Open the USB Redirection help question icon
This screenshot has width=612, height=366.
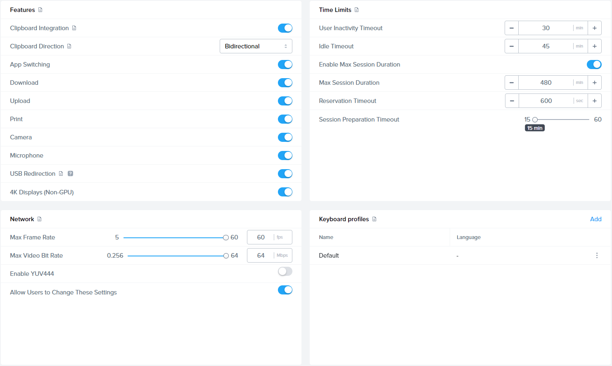[x=71, y=174]
